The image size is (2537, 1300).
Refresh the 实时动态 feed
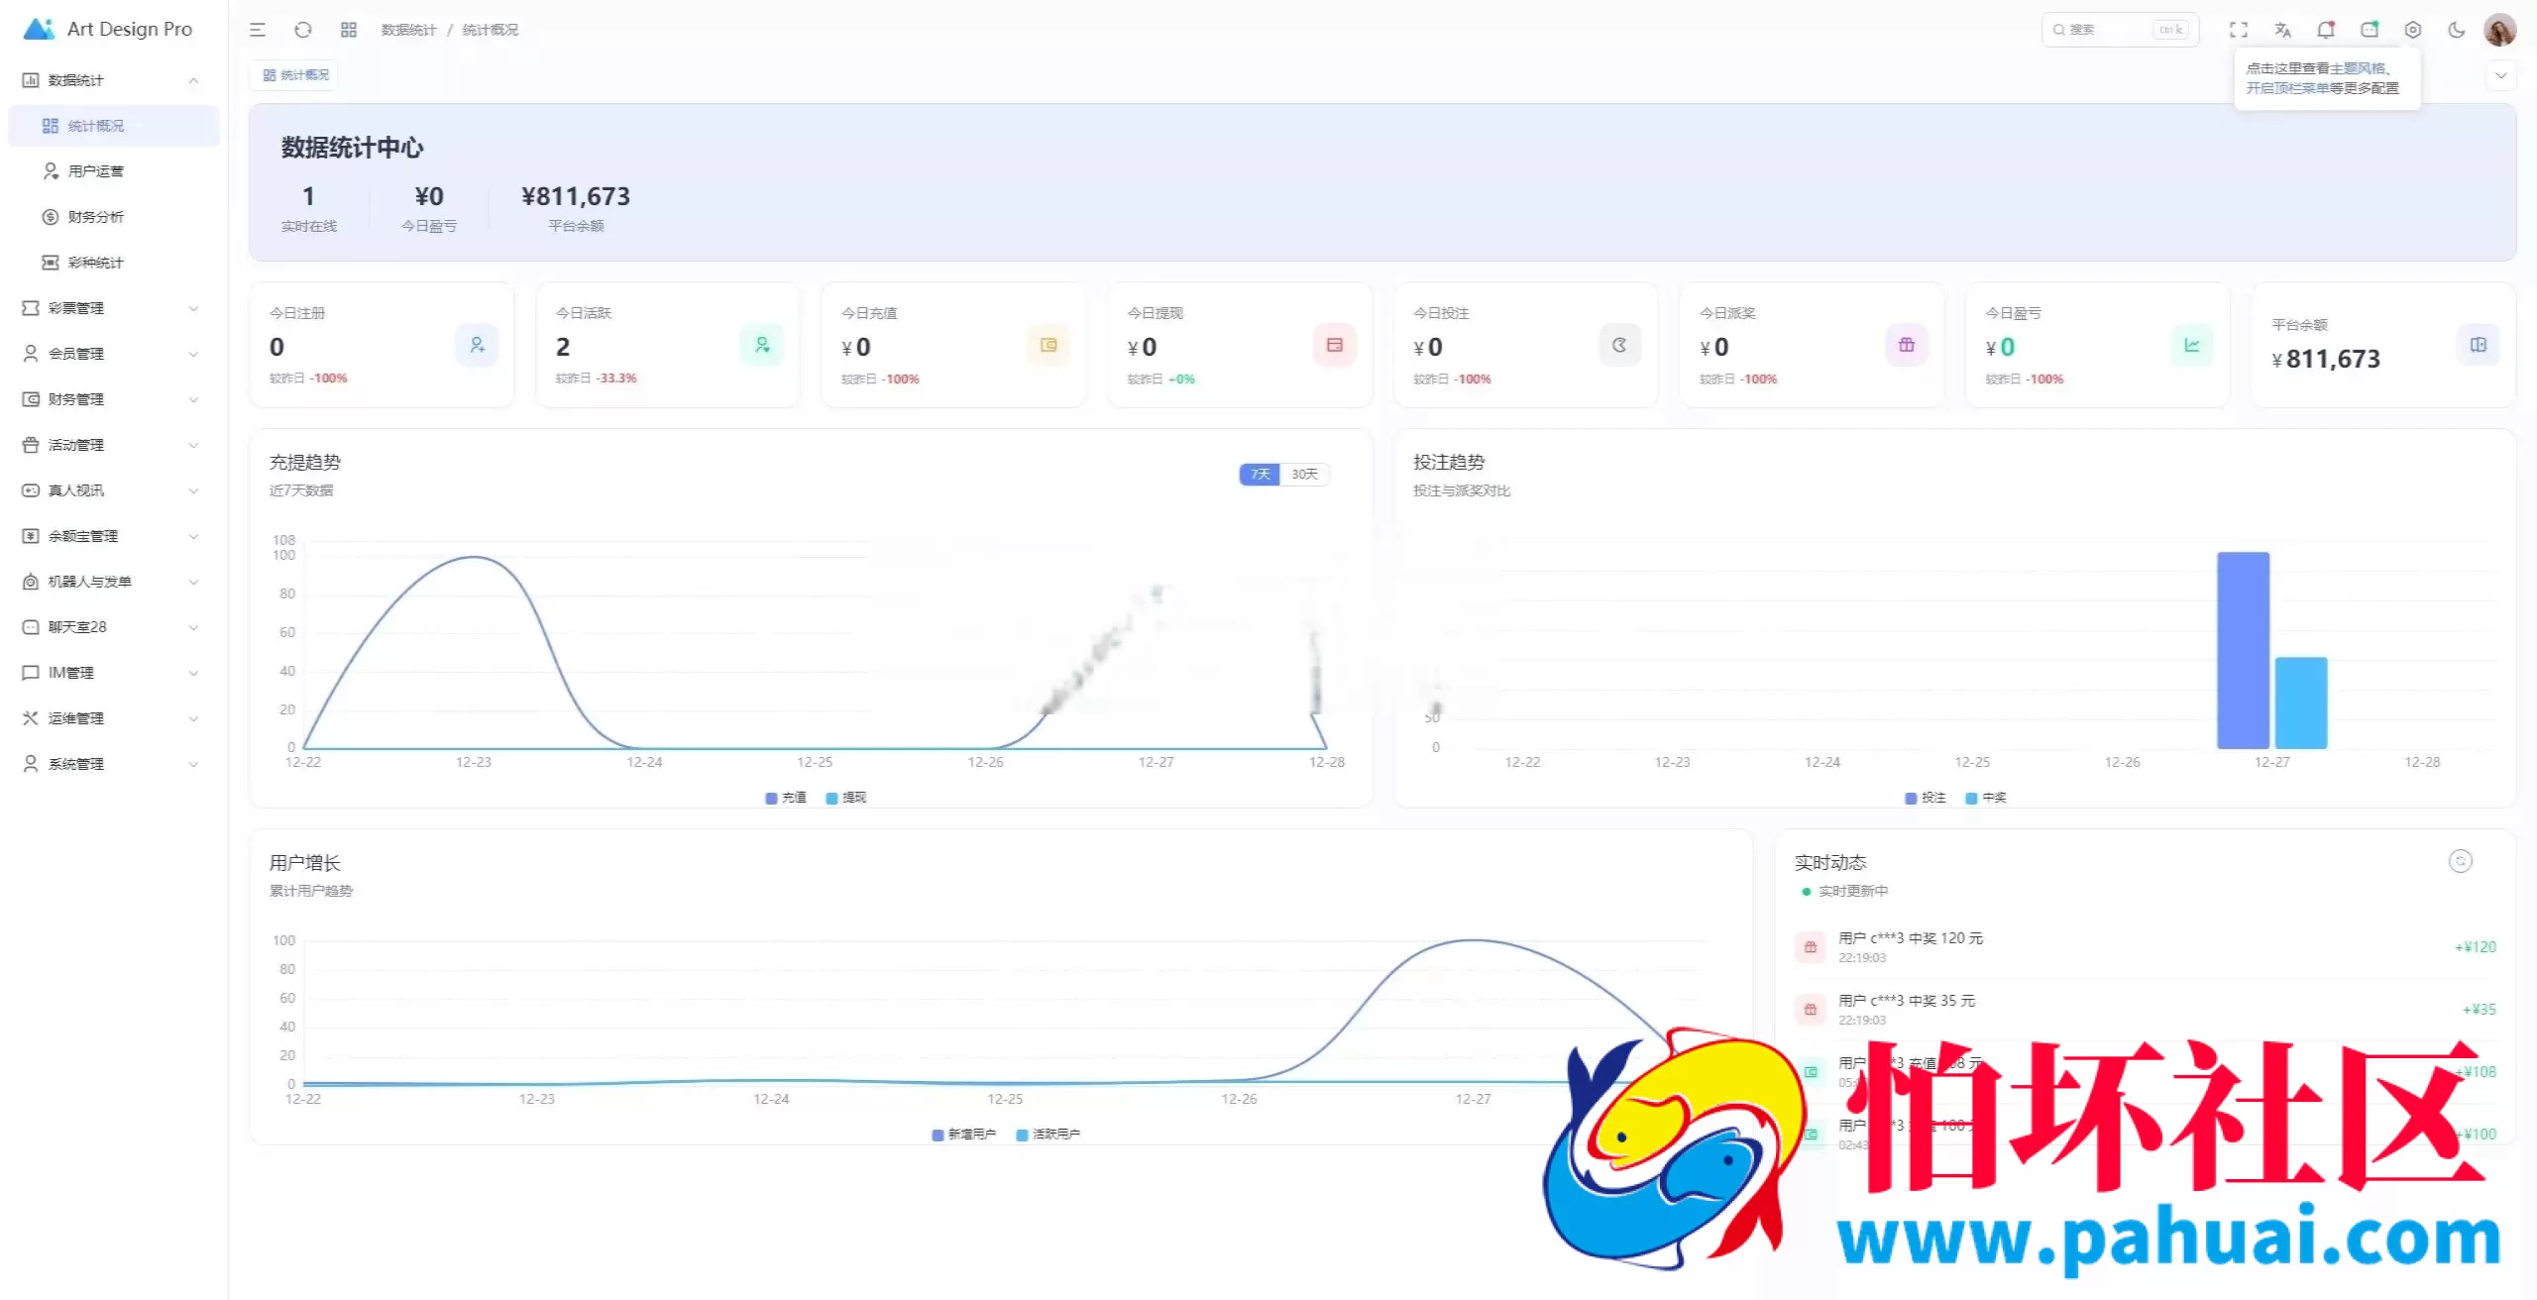tap(2461, 861)
